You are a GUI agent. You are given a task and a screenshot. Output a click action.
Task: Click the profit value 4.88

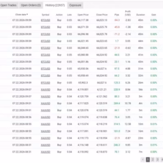point(128,69)
